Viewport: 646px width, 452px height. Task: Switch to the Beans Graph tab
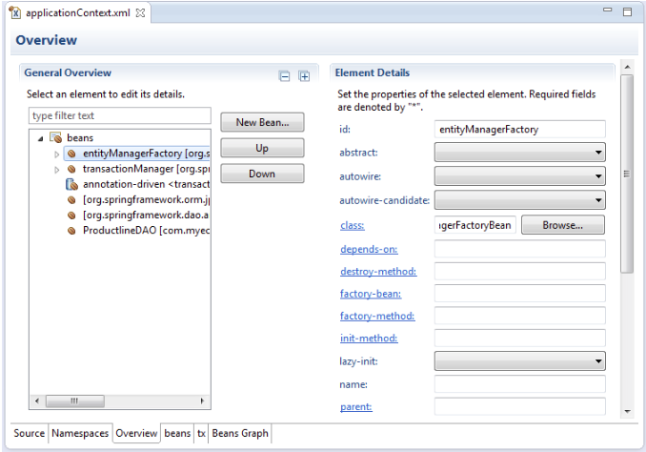coord(240,434)
